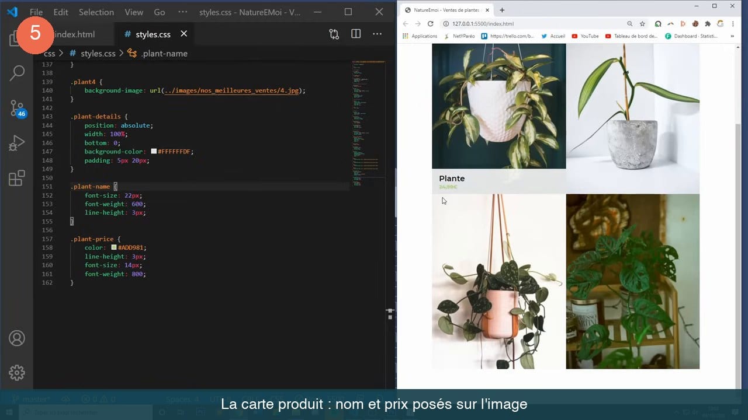The width and height of the screenshot is (748, 420).
Task: Click the Plante product name
Action: coord(452,178)
